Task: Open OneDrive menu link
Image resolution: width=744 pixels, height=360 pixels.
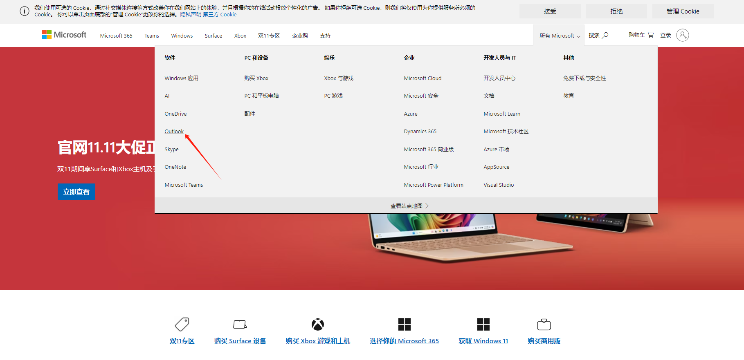Action: 175,114
